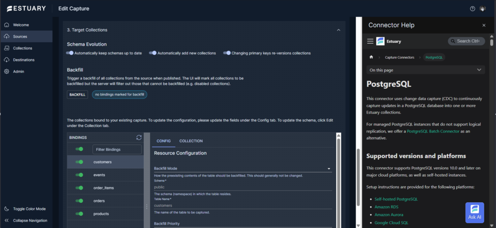This screenshot has height=228, width=496.
Task: Toggle Changing primary keys re-versions collections
Action: tap(227, 53)
